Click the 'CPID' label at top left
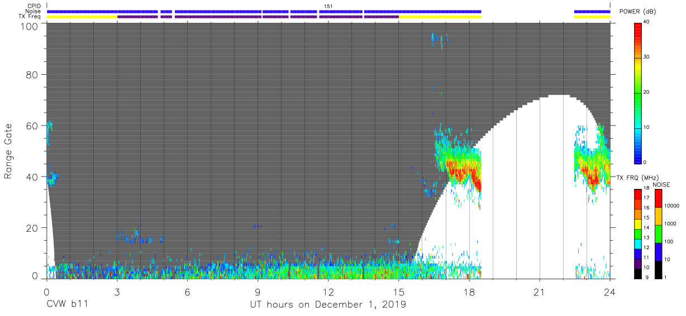This screenshot has height=316, width=686. click(35, 6)
